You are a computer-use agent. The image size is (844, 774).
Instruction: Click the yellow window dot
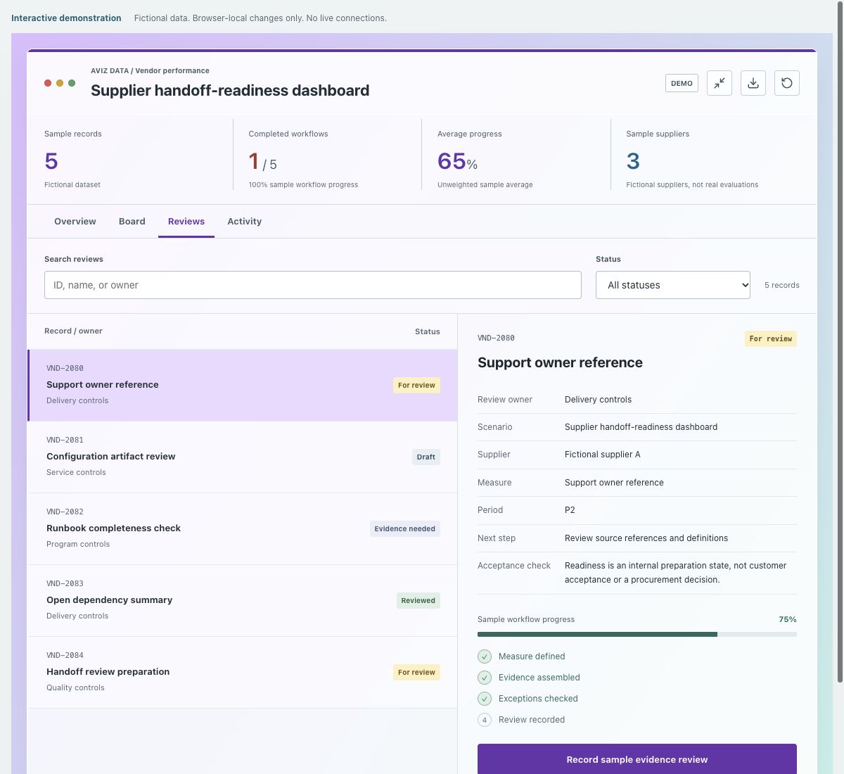(x=60, y=83)
